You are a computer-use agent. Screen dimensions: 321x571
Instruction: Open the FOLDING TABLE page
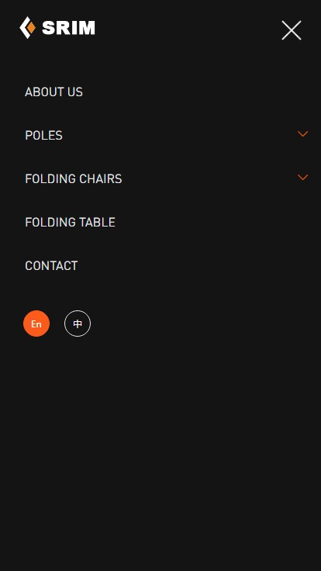pos(71,222)
